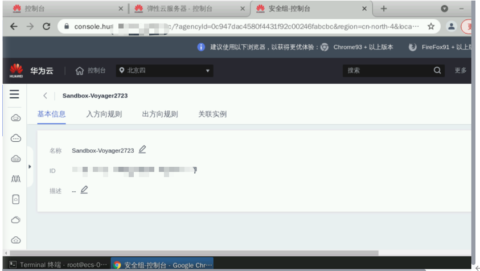The width and height of the screenshot is (480, 271).
Task: Bookmark this page with the star icon
Action: 431,26
